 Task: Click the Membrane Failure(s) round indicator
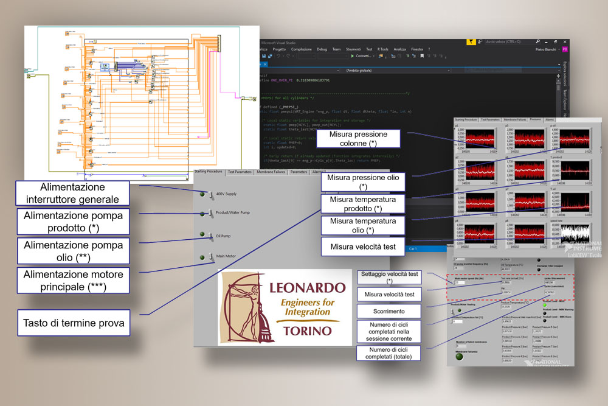[460, 357]
